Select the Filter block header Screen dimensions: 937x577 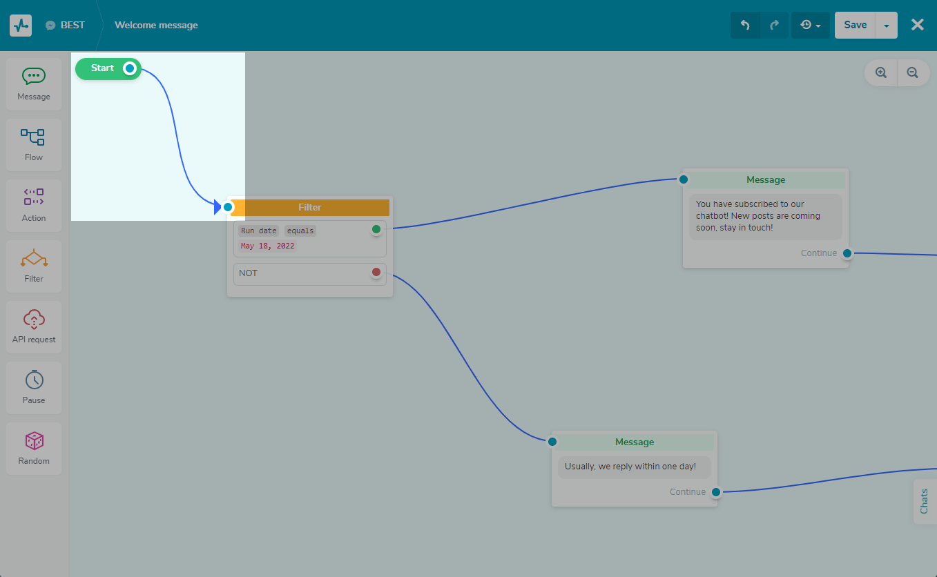310,208
